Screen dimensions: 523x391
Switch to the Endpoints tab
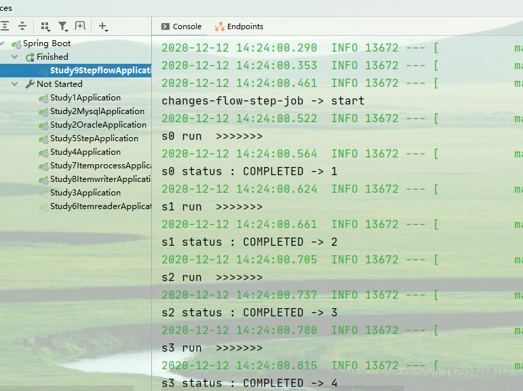click(239, 26)
